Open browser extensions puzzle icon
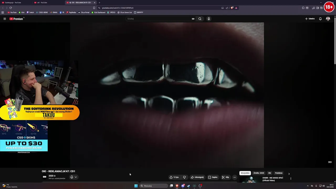Screen dimensions: 336x189 click(x=303, y=8)
